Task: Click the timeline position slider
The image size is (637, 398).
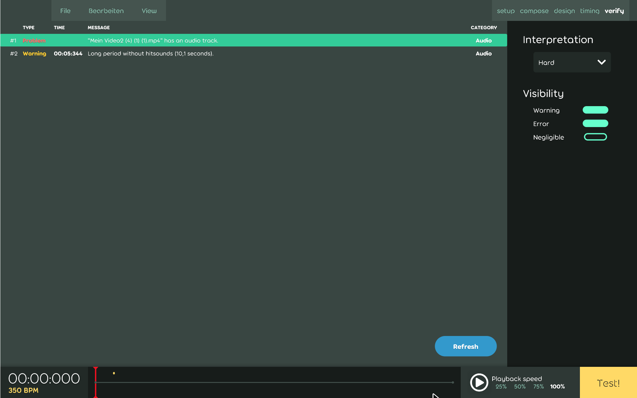Action: pos(274,382)
